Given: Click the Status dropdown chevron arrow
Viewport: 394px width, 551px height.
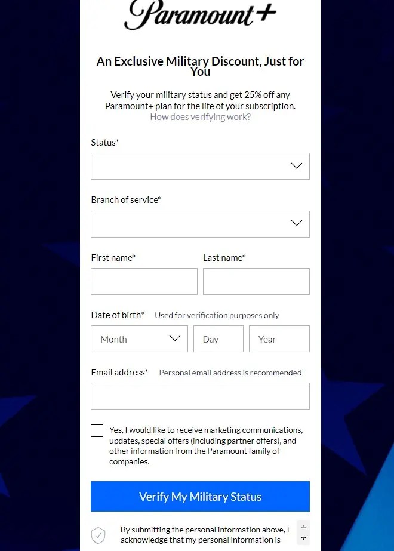Looking at the screenshot, I should (296, 166).
